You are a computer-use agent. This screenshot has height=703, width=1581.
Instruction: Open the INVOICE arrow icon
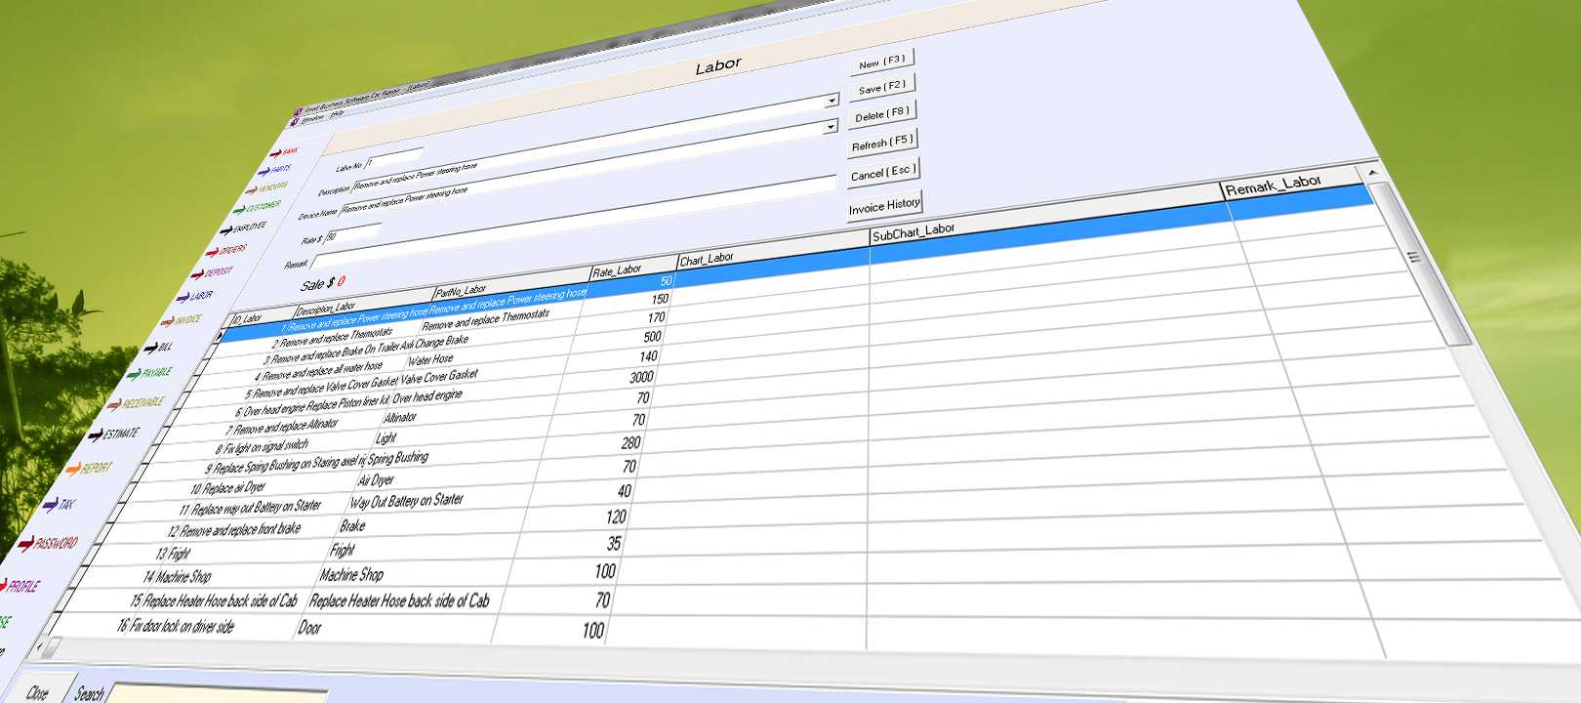pos(167,321)
